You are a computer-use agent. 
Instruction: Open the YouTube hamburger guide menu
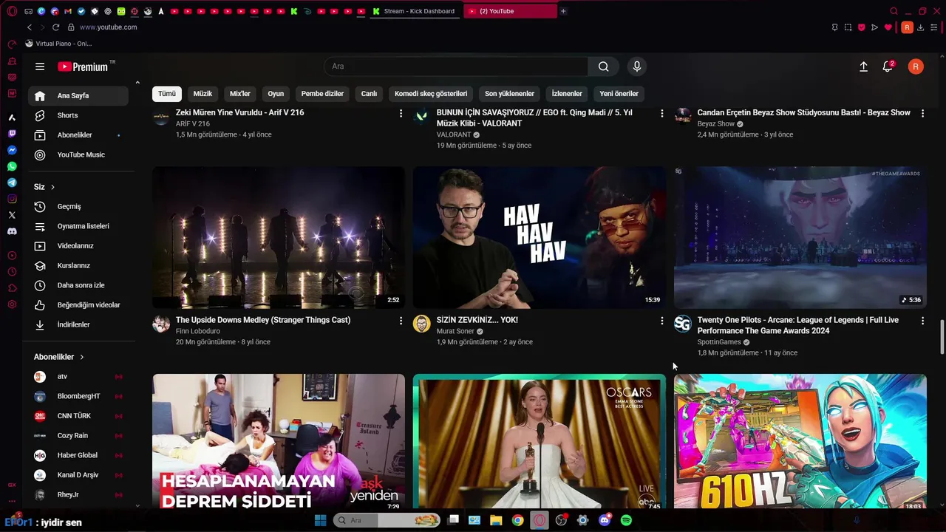tap(40, 66)
